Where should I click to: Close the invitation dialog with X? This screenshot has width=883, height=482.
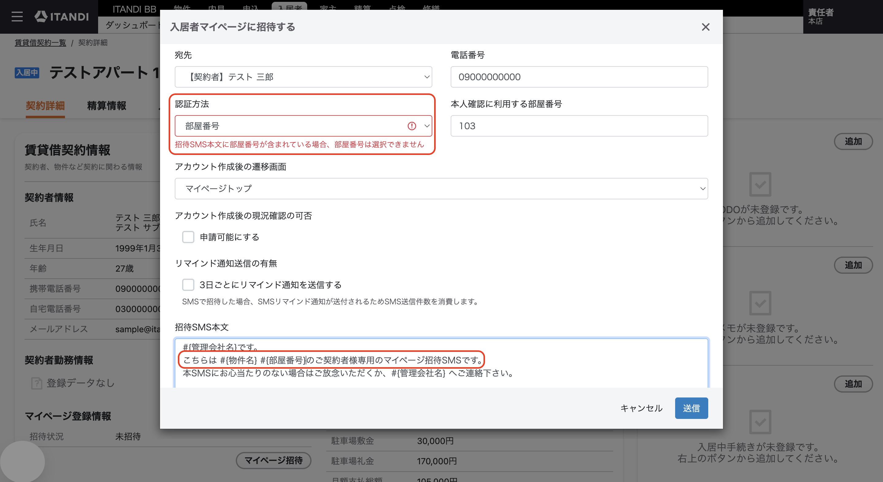point(705,27)
